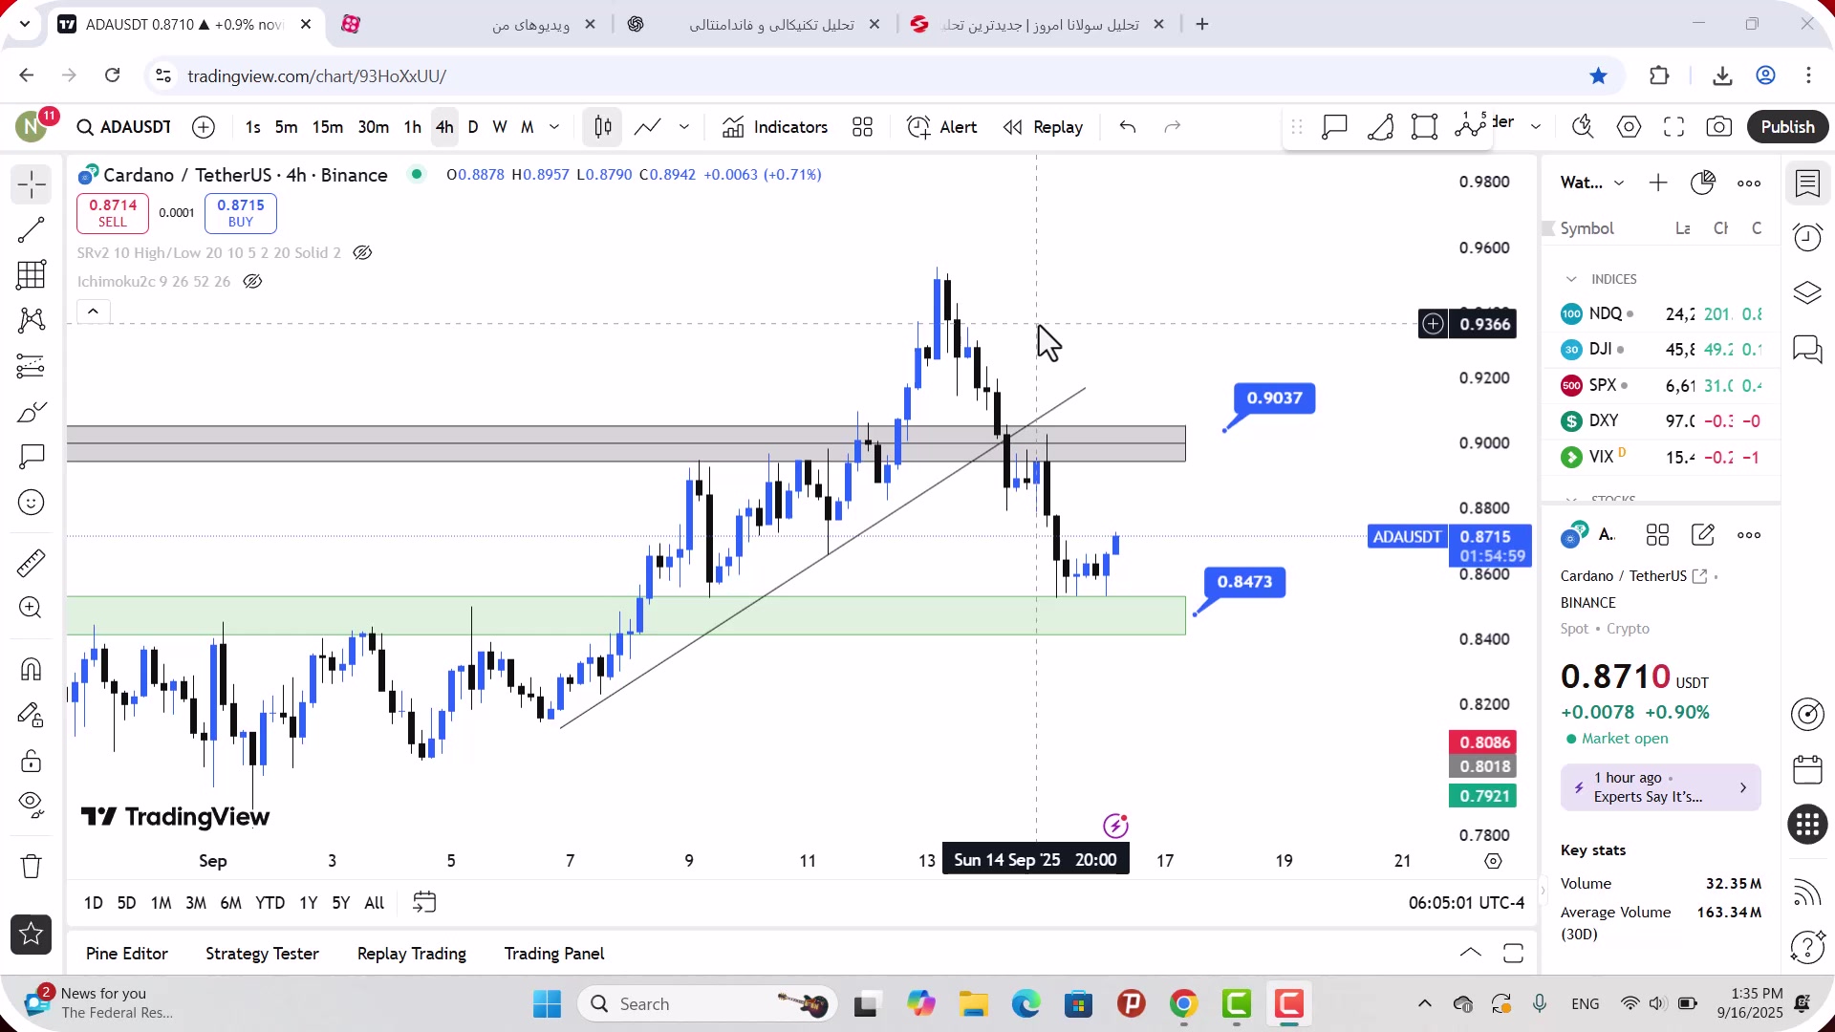Expand the bottom panel chevron
The image size is (1835, 1032).
click(1471, 953)
